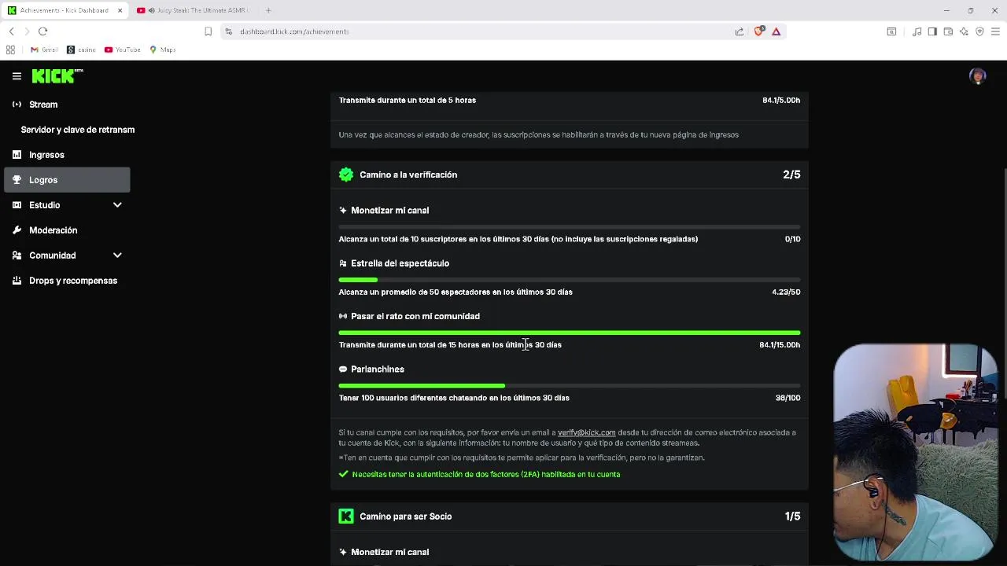Go to Ingresos in the sidebar

[46, 155]
